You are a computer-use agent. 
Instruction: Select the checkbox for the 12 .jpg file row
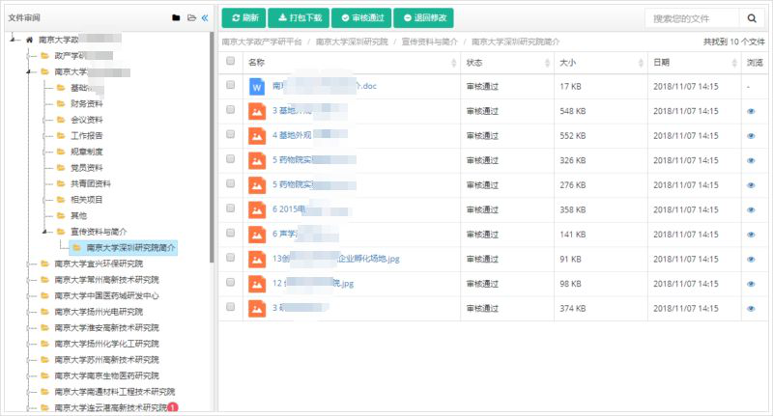pos(230,283)
